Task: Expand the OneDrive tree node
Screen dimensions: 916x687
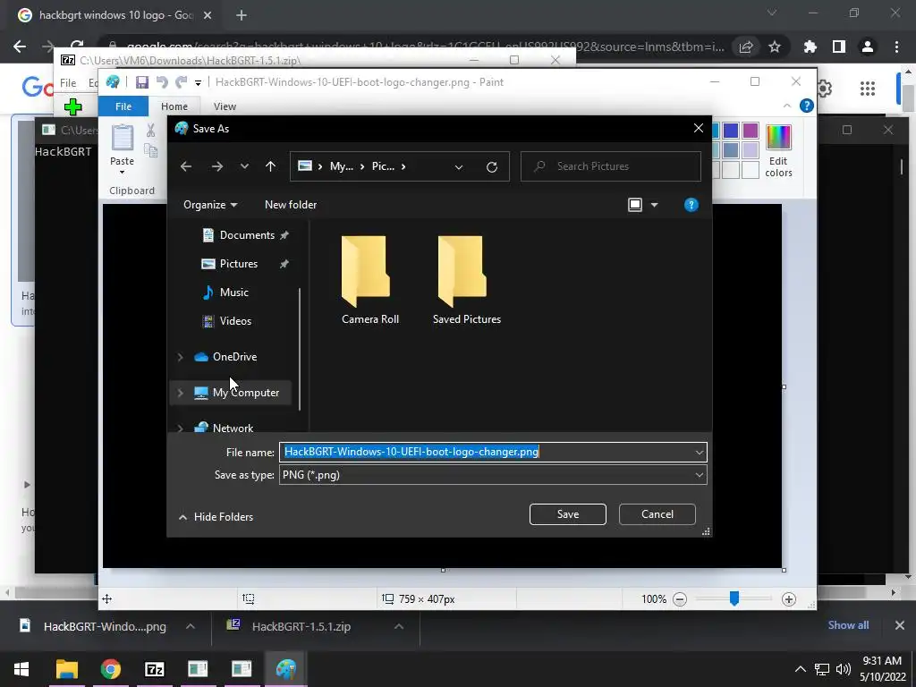Action: tap(180, 356)
